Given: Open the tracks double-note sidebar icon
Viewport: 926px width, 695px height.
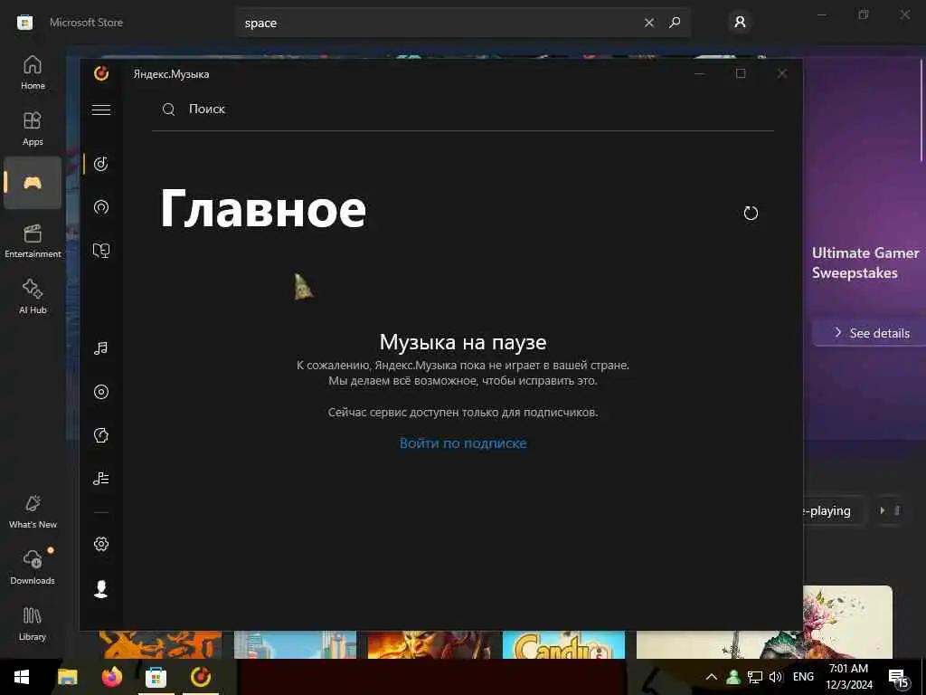Looking at the screenshot, I should coord(101,348).
